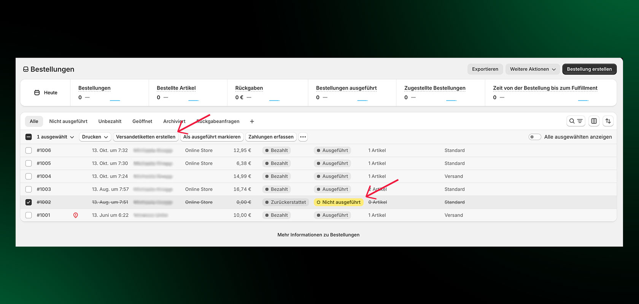
Task: Click the Exportieren button
Action: point(485,69)
